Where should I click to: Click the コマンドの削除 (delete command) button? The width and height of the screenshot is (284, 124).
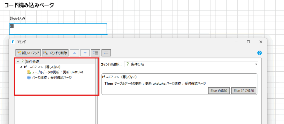pos(55,53)
